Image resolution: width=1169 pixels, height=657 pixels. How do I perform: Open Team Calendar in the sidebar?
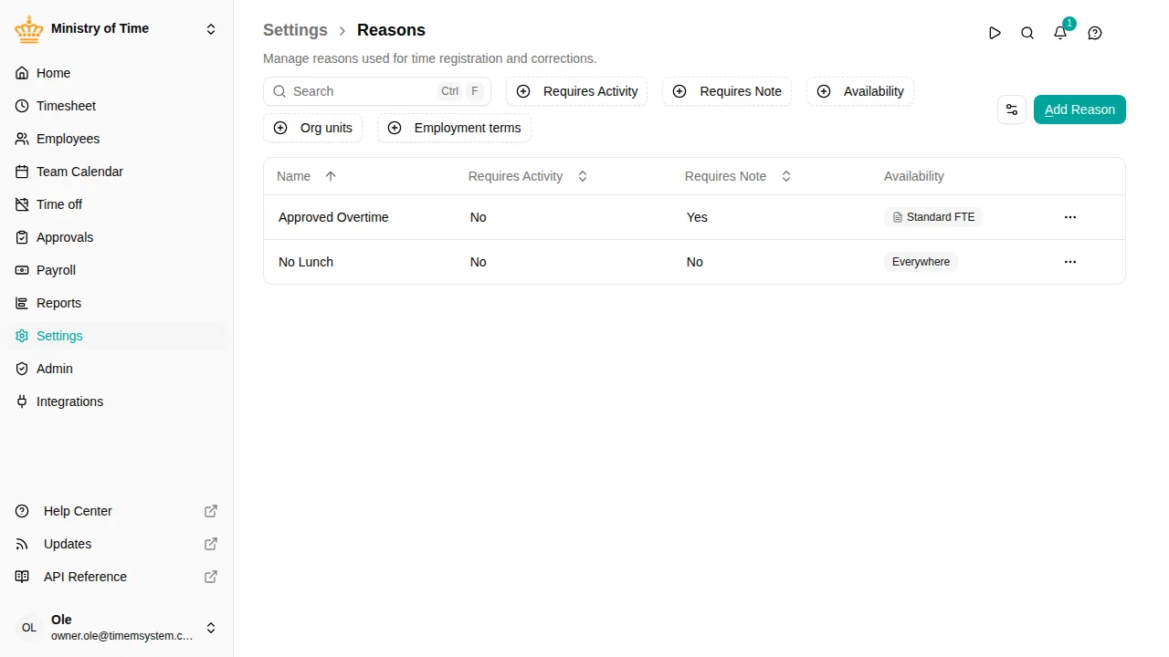[x=116, y=172]
